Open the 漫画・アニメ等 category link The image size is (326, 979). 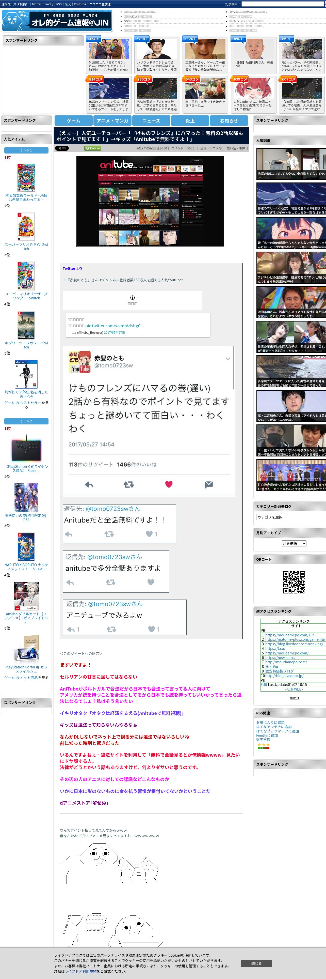(x=211, y=148)
